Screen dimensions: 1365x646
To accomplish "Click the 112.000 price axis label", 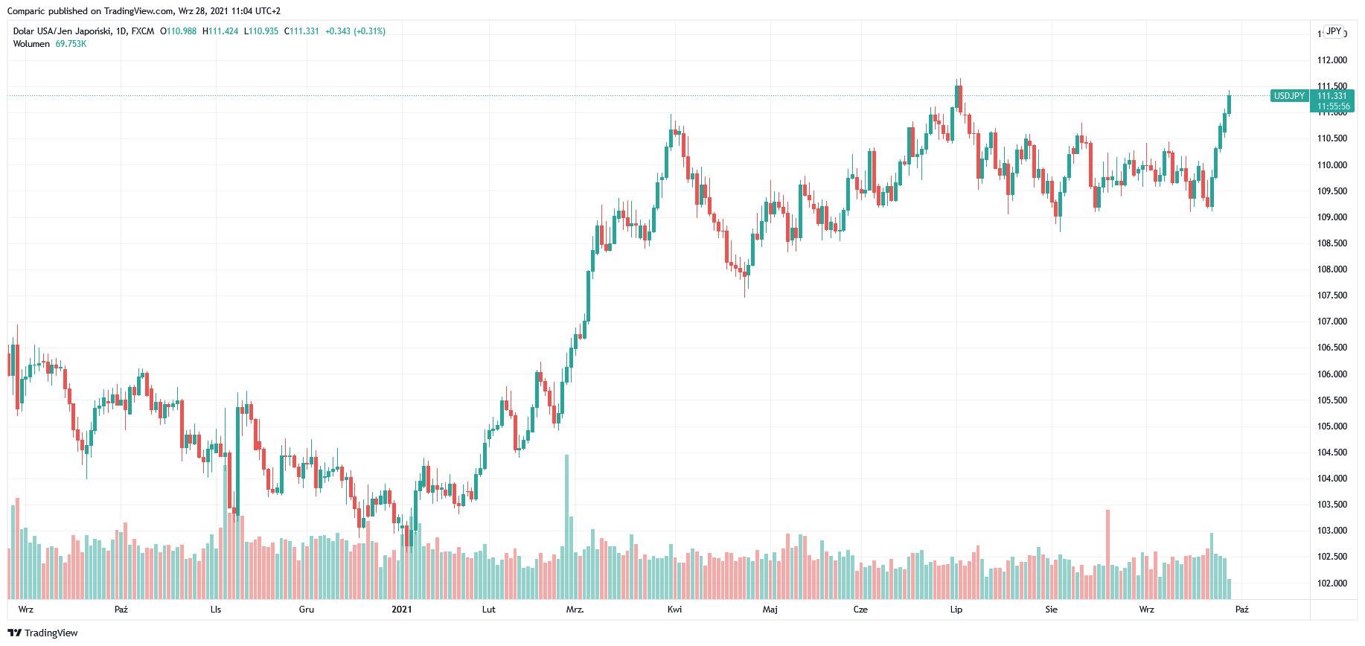I will click(x=1332, y=60).
